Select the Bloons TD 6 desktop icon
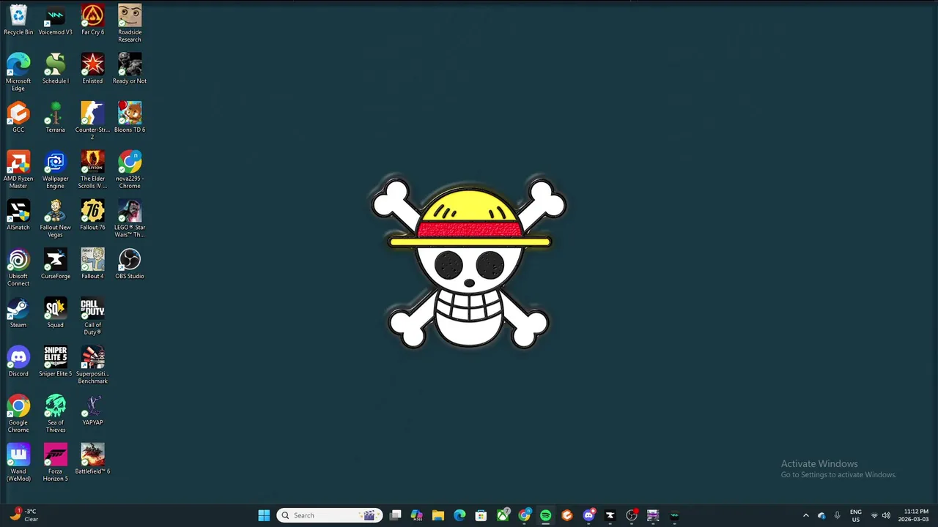The image size is (938, 527). (130, 118)
